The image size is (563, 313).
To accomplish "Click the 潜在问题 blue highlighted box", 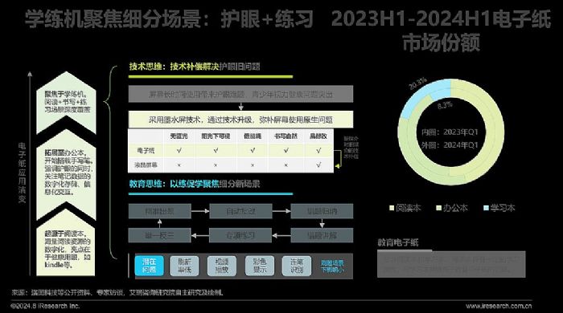I will click(x=149, y=266).
